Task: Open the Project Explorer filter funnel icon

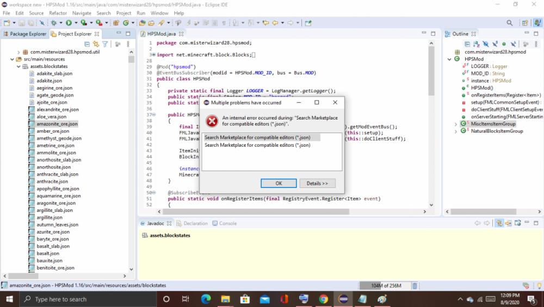Action: (x=105, y=44)
